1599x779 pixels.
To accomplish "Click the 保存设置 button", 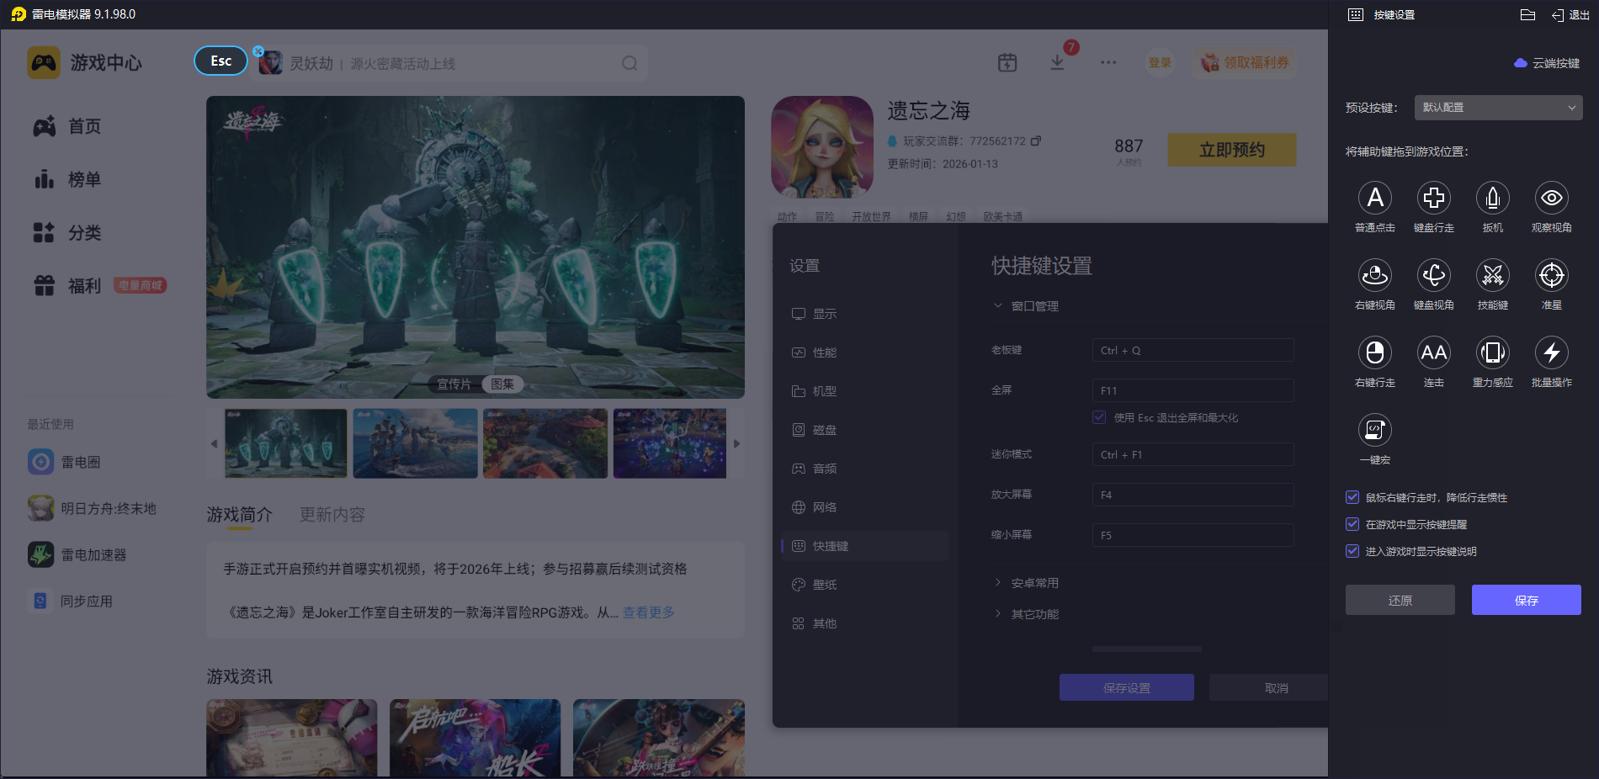I will tap(1127, 687).
